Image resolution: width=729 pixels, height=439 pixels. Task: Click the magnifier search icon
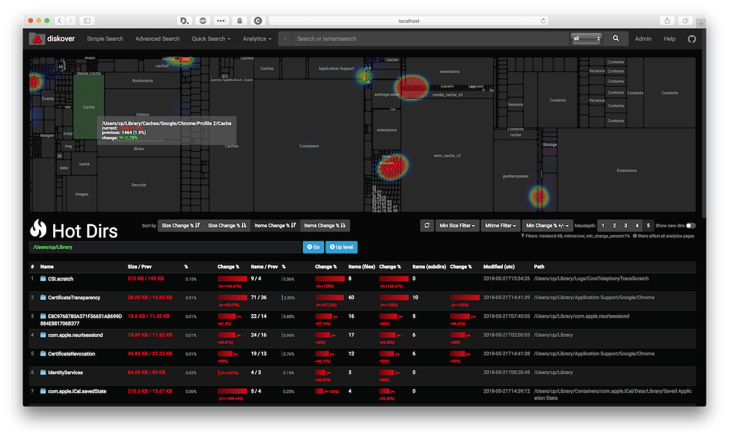615,38
